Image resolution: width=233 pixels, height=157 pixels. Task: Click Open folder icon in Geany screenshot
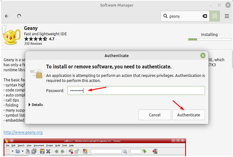coord(18,151)
